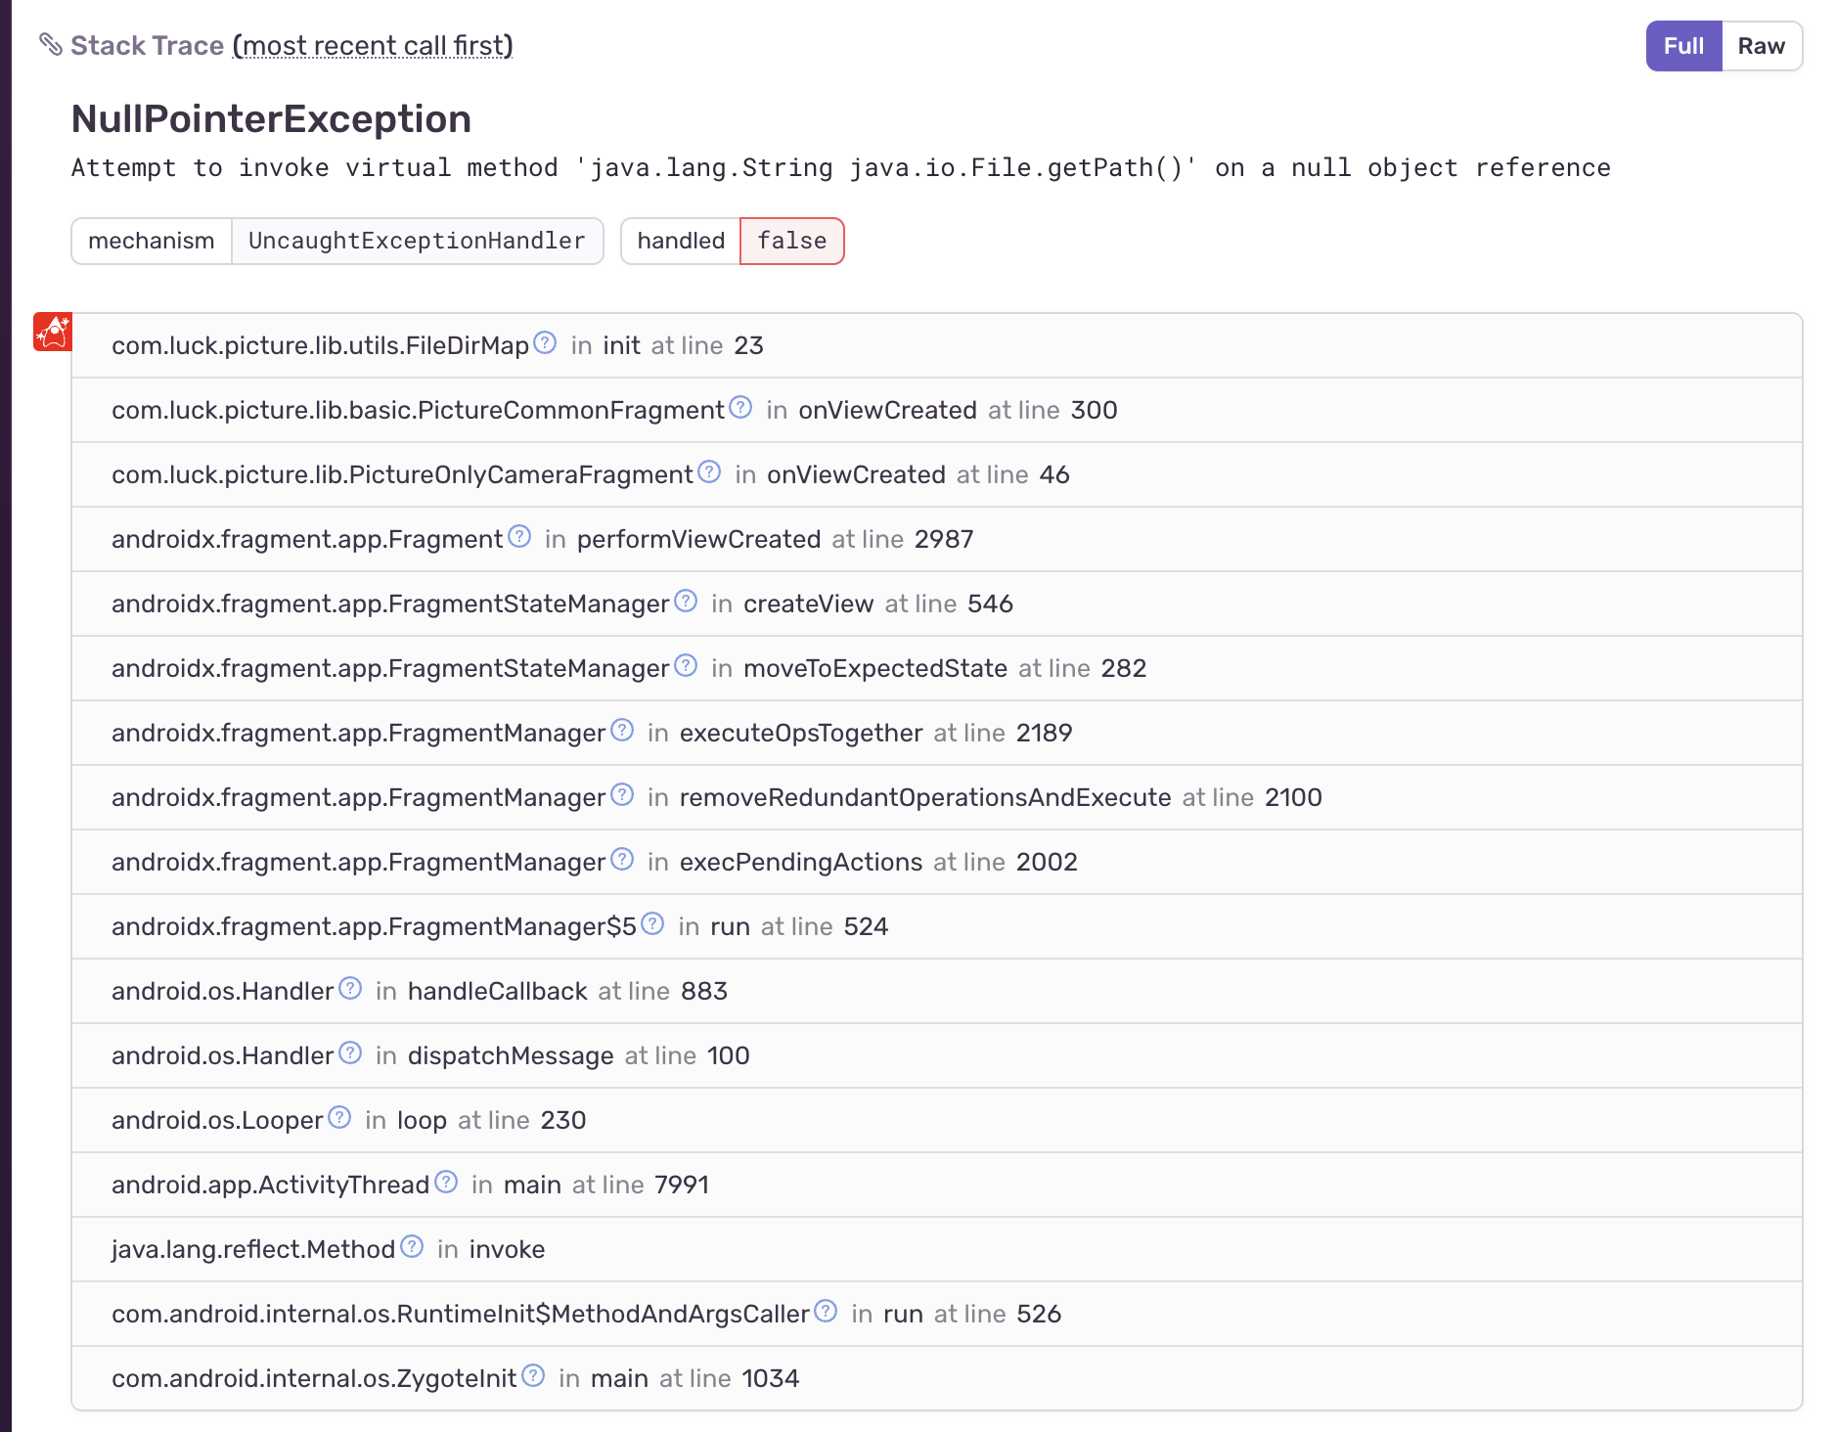Click the info icon beside android.app.ActivityThread
This screenshot has width=1835, height=1432.
pyautogui.click(x=446, y=1182)
